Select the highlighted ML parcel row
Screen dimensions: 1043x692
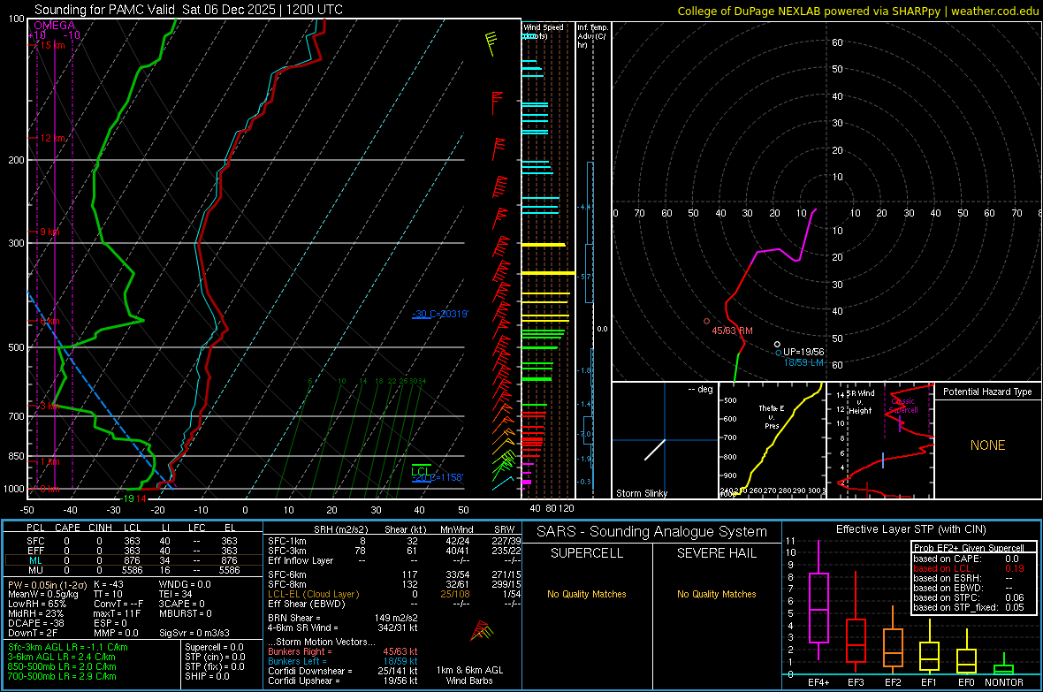tap(133, 560)
